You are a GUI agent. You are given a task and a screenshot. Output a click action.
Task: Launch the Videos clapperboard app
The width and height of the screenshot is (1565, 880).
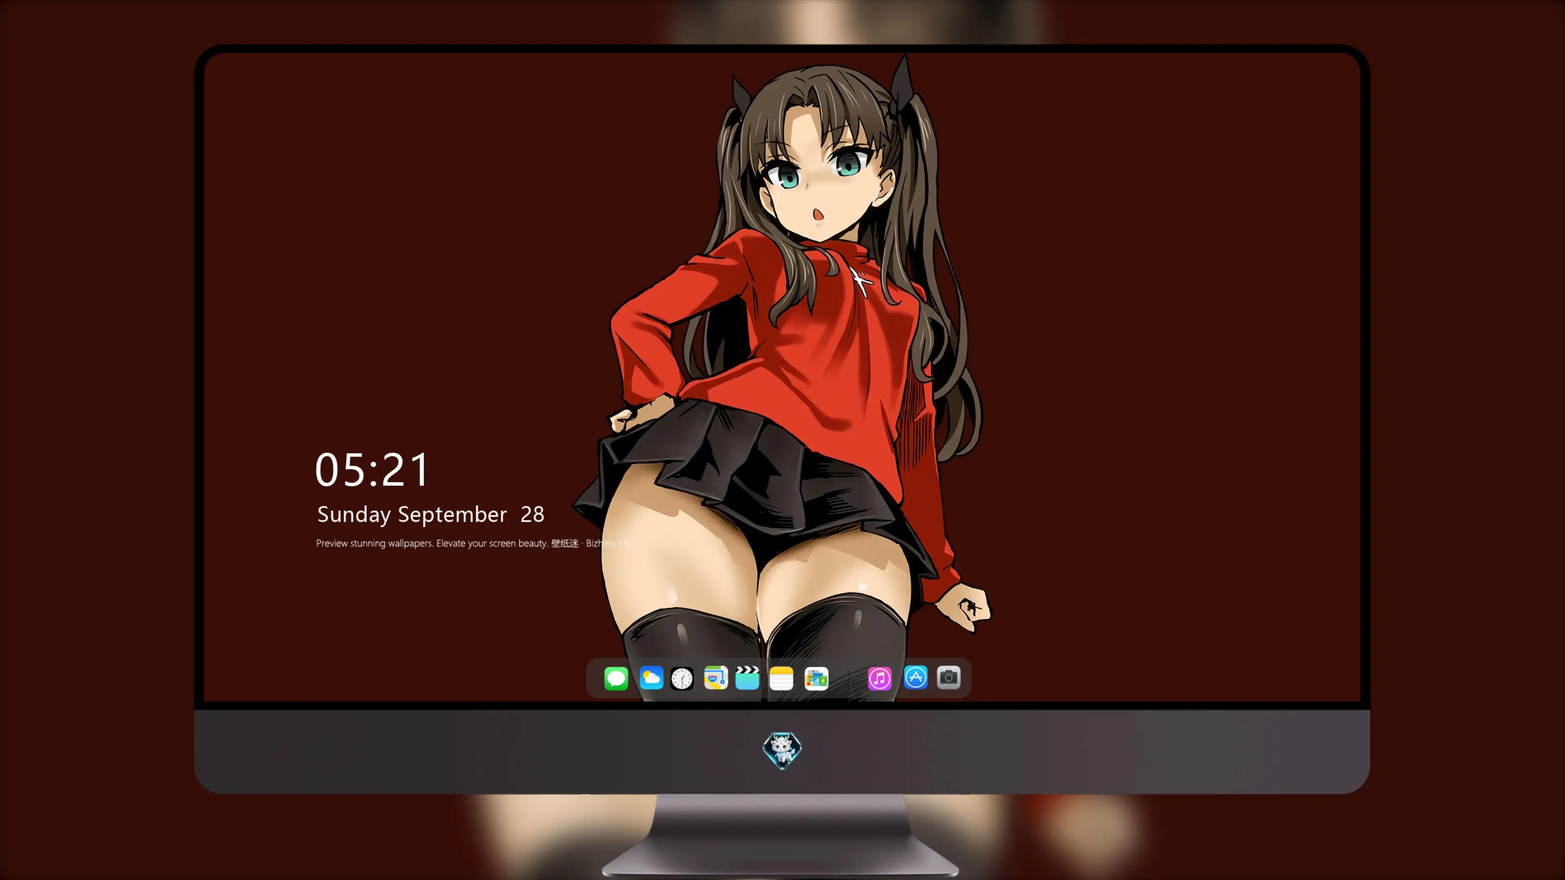(747, 678)
